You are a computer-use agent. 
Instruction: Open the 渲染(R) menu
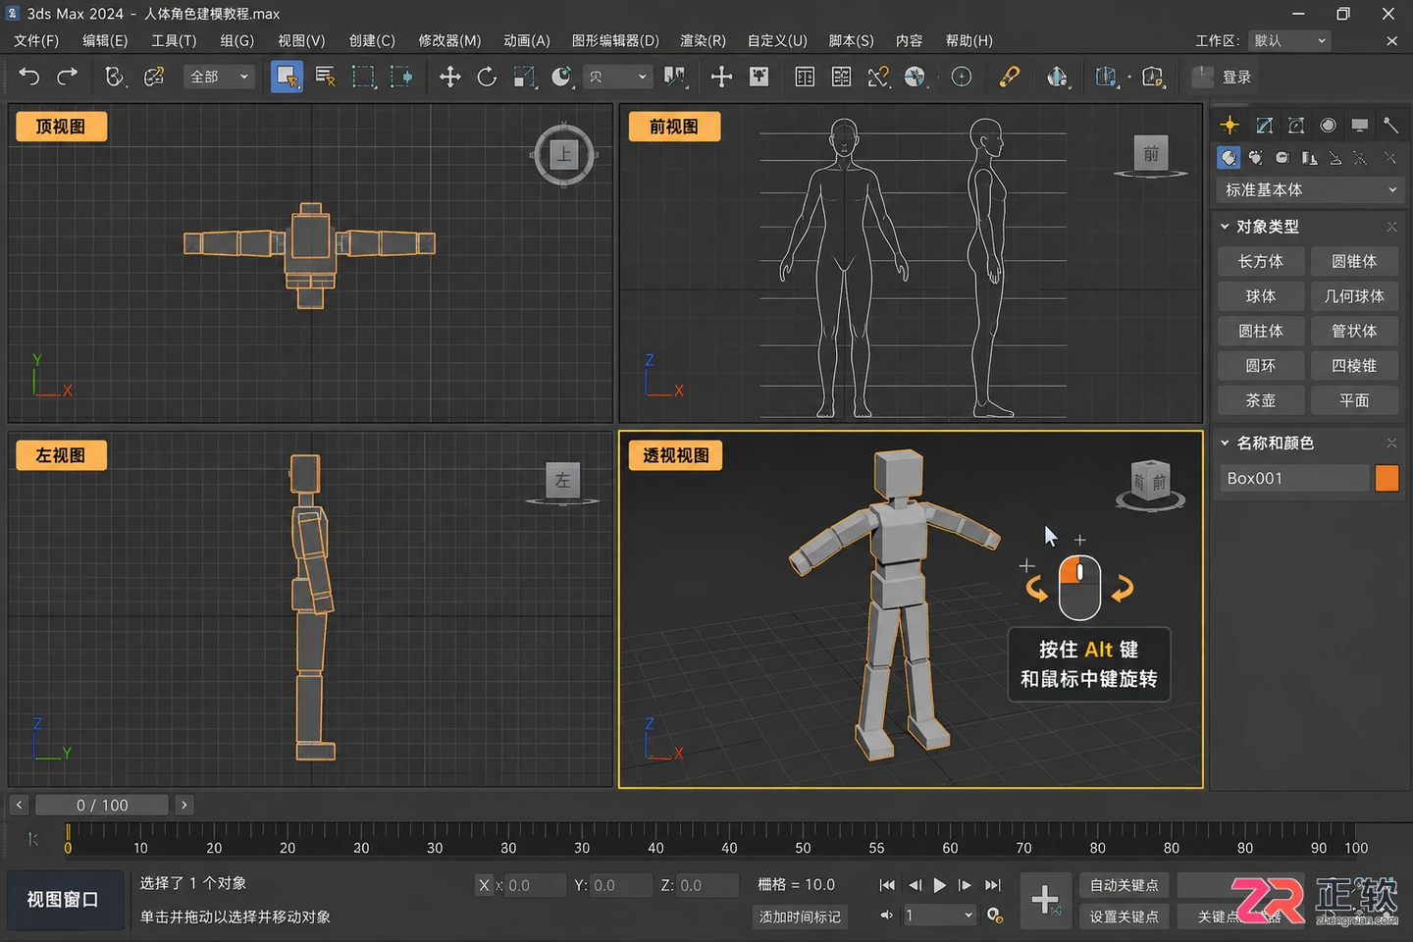pos(703,40)
